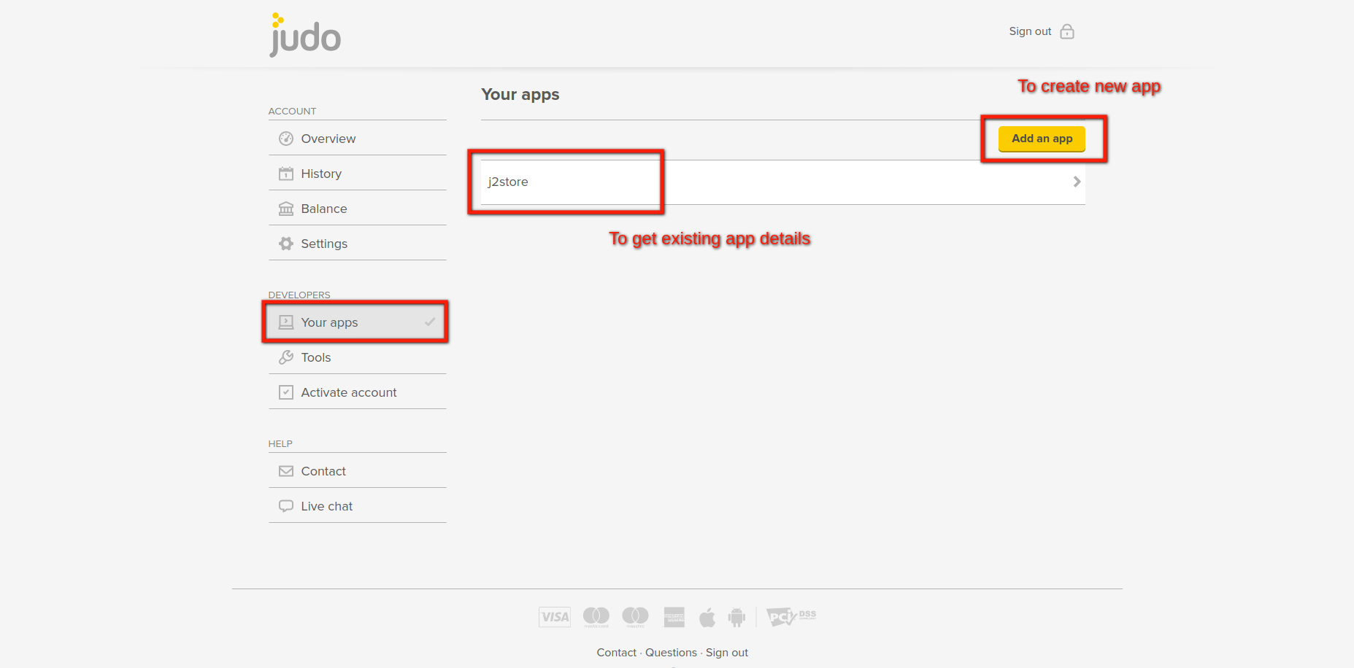Click the Questions link in footer
1354x668 pixels.
click(671, 653)
